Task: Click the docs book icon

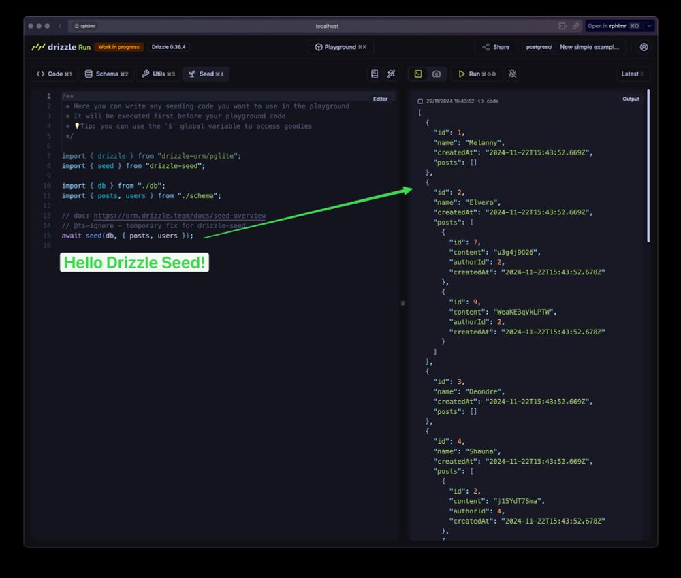Action: click(x=375, y=74)
